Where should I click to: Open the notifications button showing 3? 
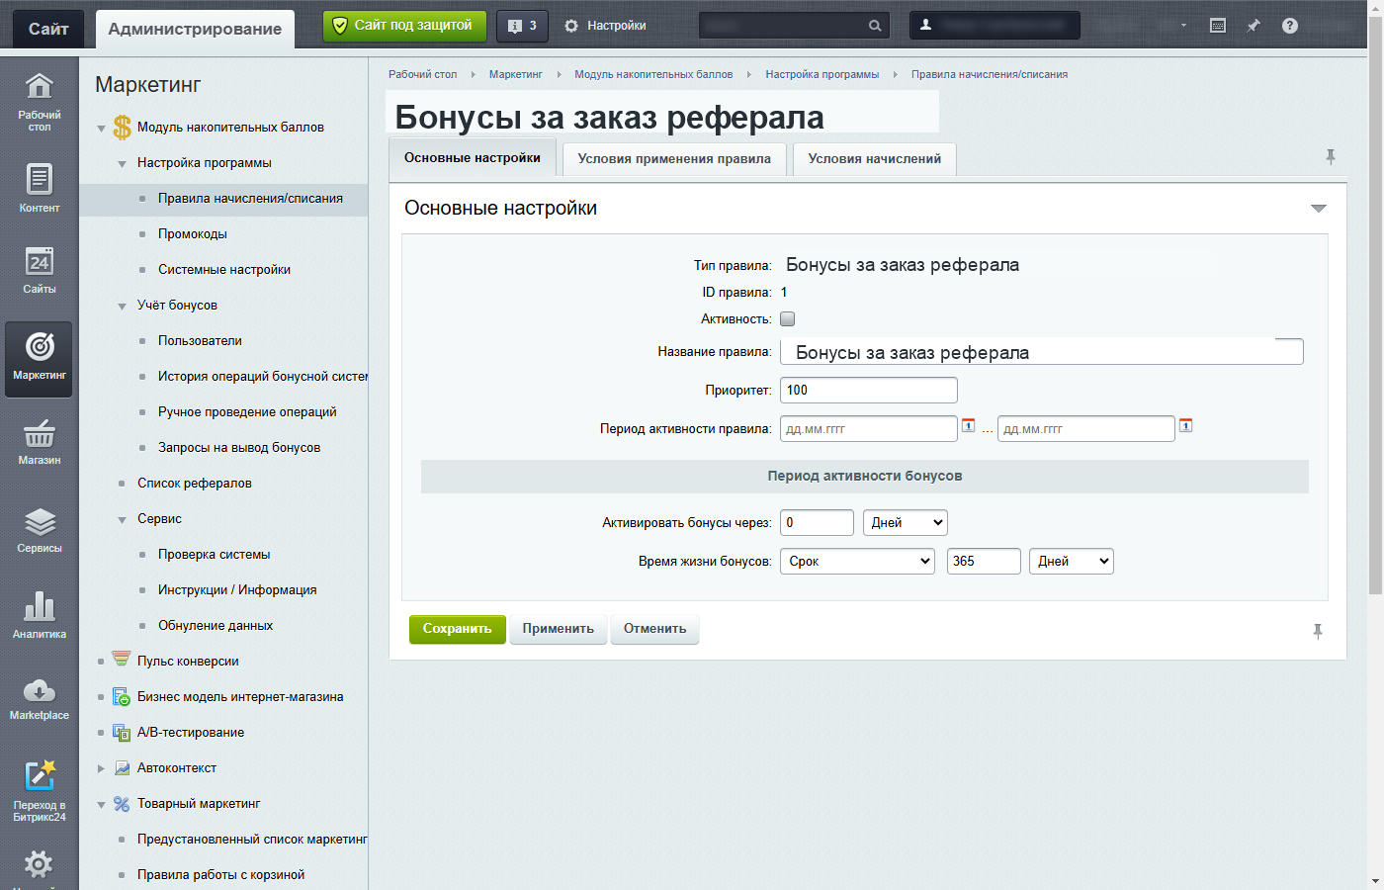522,26
